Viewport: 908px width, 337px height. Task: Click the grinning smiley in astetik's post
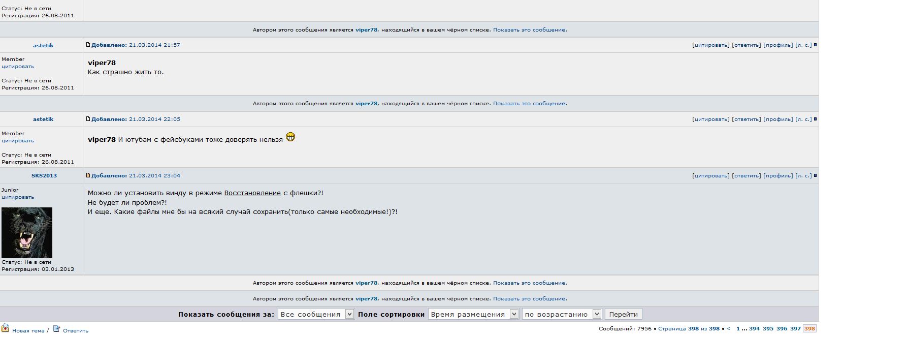(x=290, y=137)
